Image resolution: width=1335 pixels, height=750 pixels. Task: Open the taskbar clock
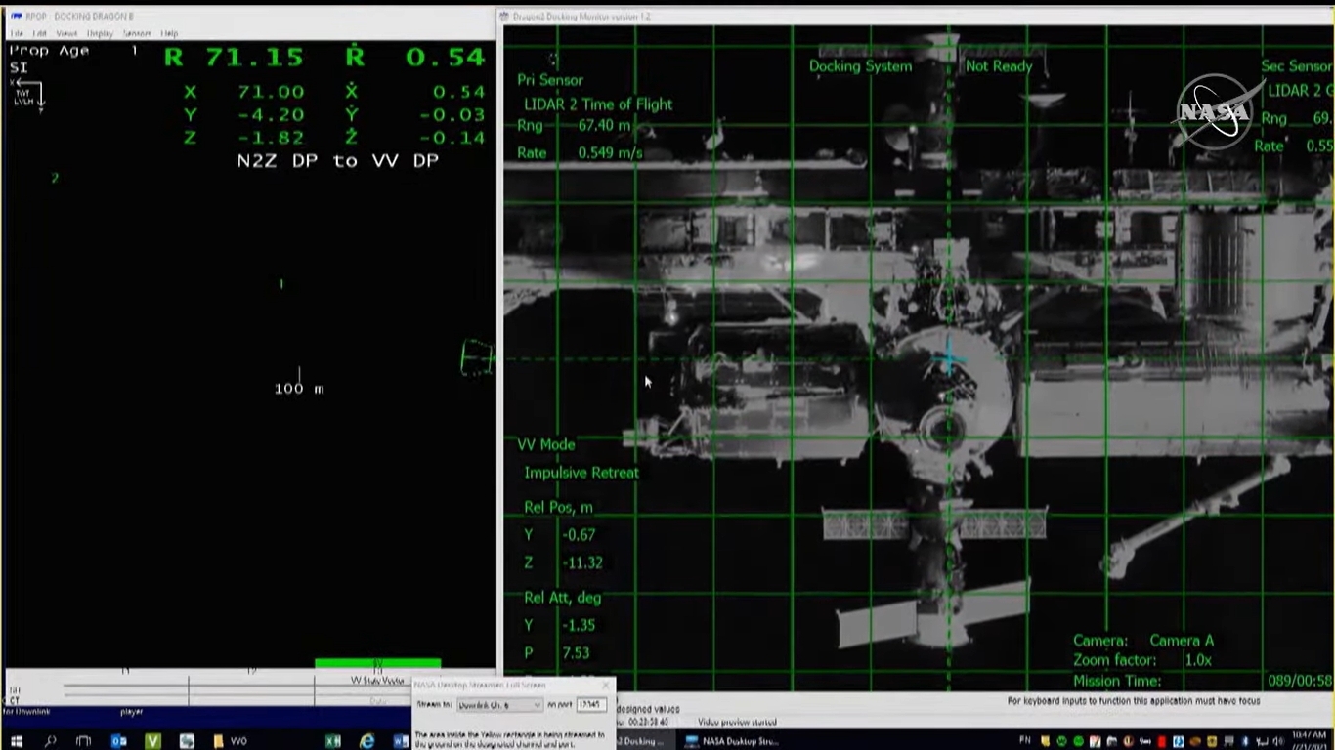[1310, 739]
